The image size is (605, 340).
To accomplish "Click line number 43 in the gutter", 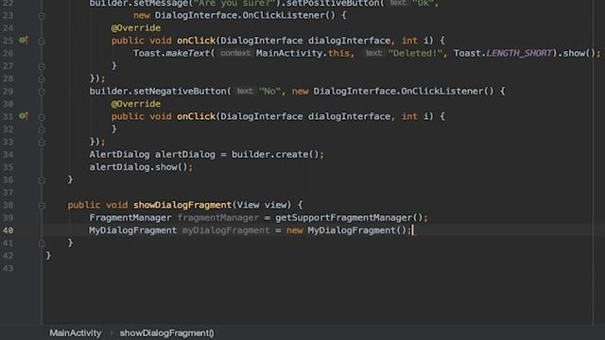I will tap(8, 268).
